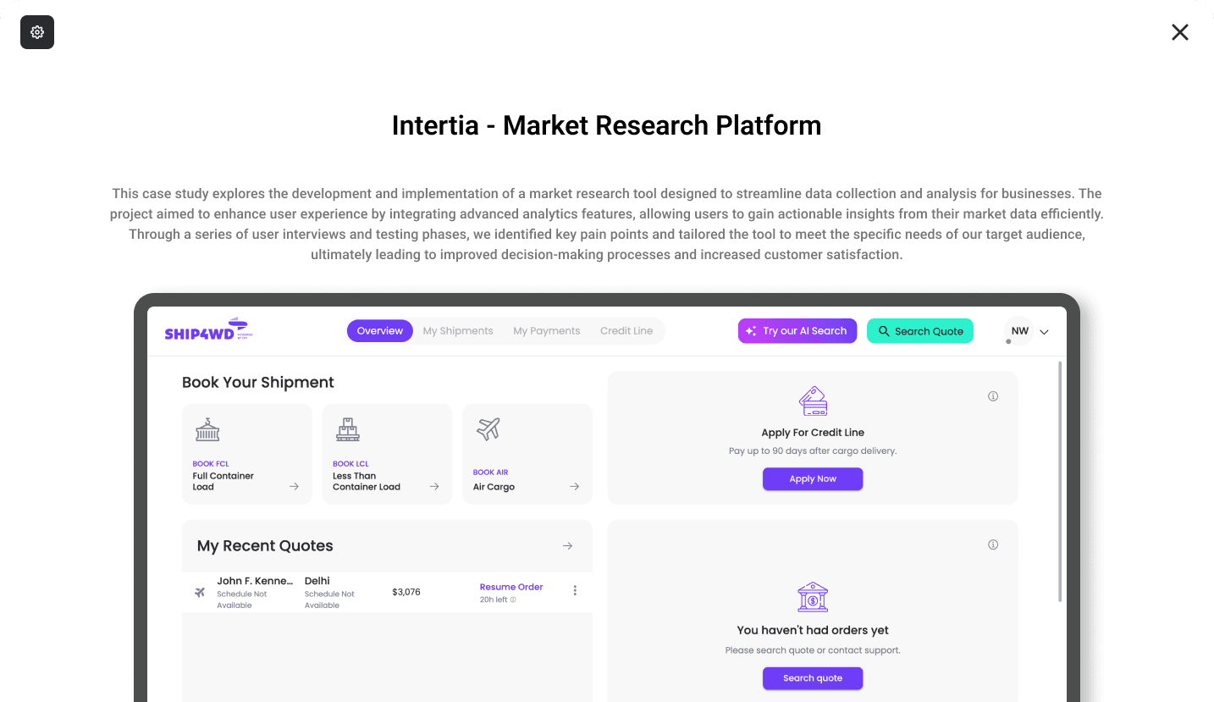
Task: Click the Air Cargo airplane icon
Action: coord(488,429)
